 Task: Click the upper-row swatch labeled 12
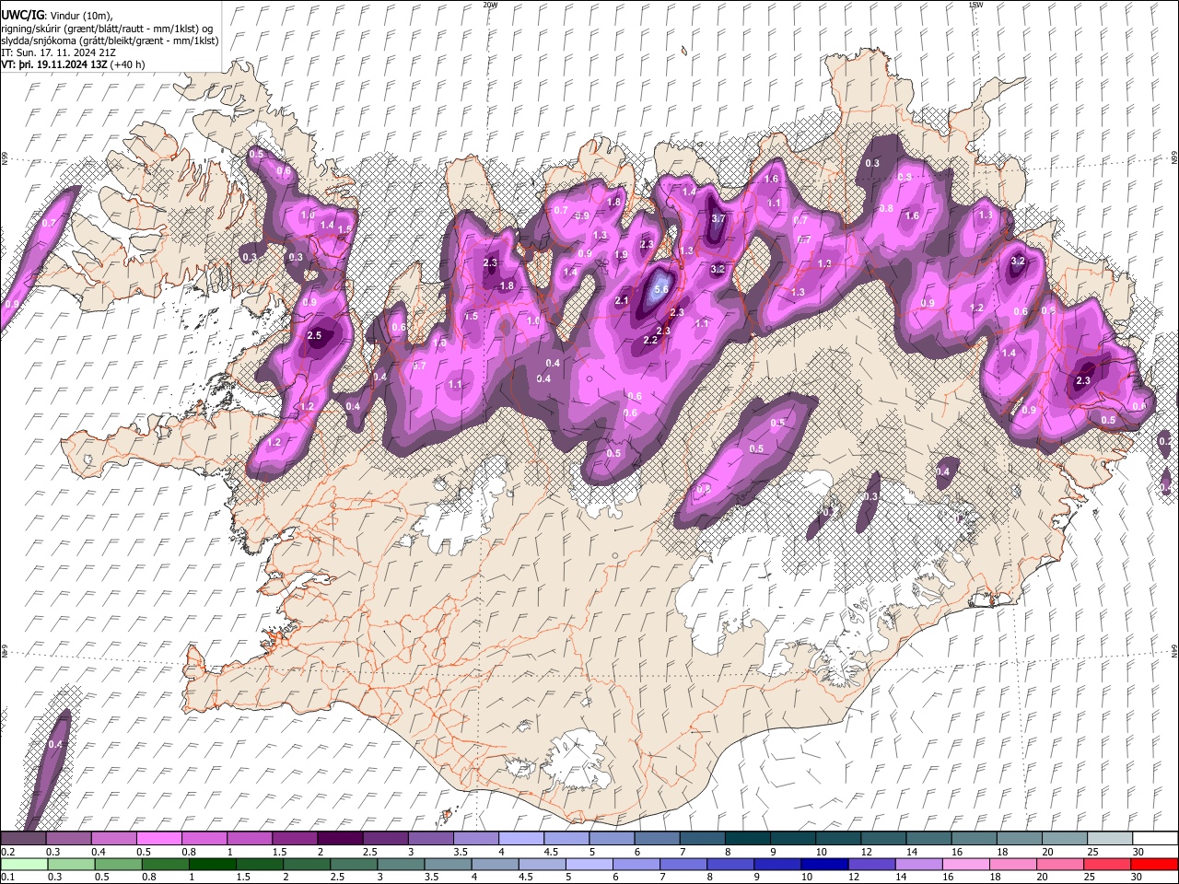click(x=883, y=838)
